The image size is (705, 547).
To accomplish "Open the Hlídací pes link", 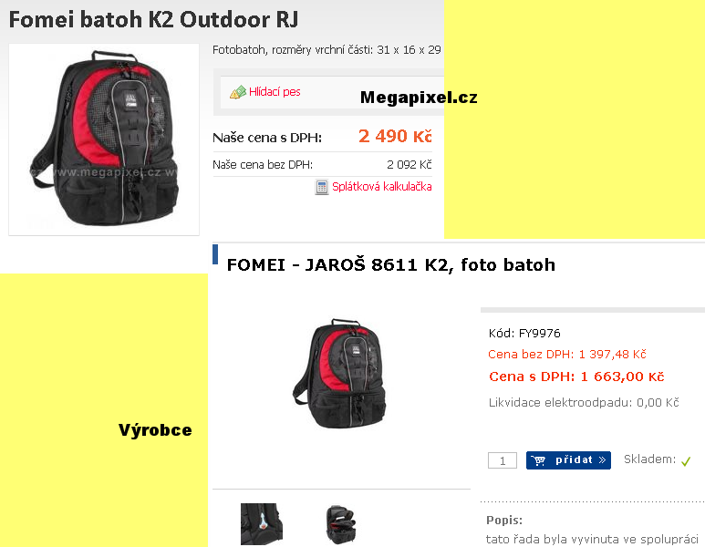I will click(275, 92).
